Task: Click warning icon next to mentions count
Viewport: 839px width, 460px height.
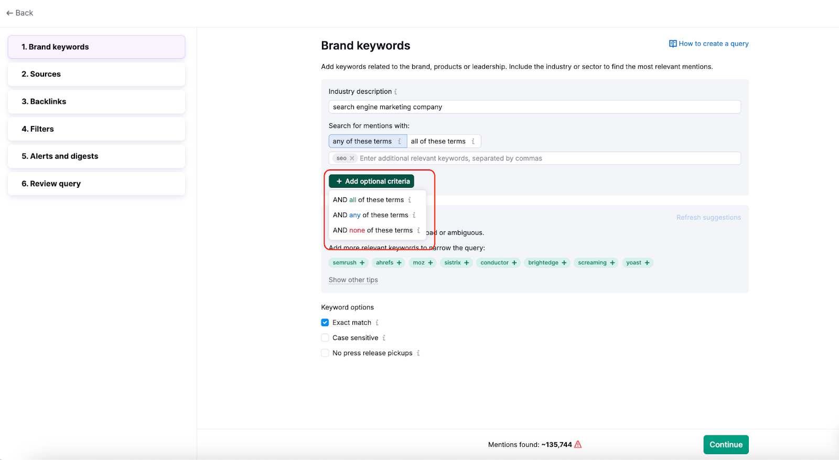Action: 578,445
